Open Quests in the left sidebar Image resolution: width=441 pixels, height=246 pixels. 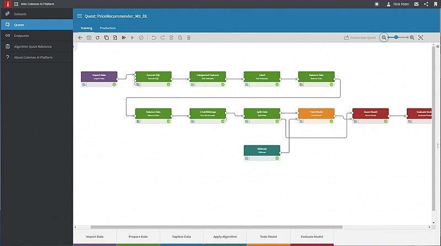pos(37,25)
